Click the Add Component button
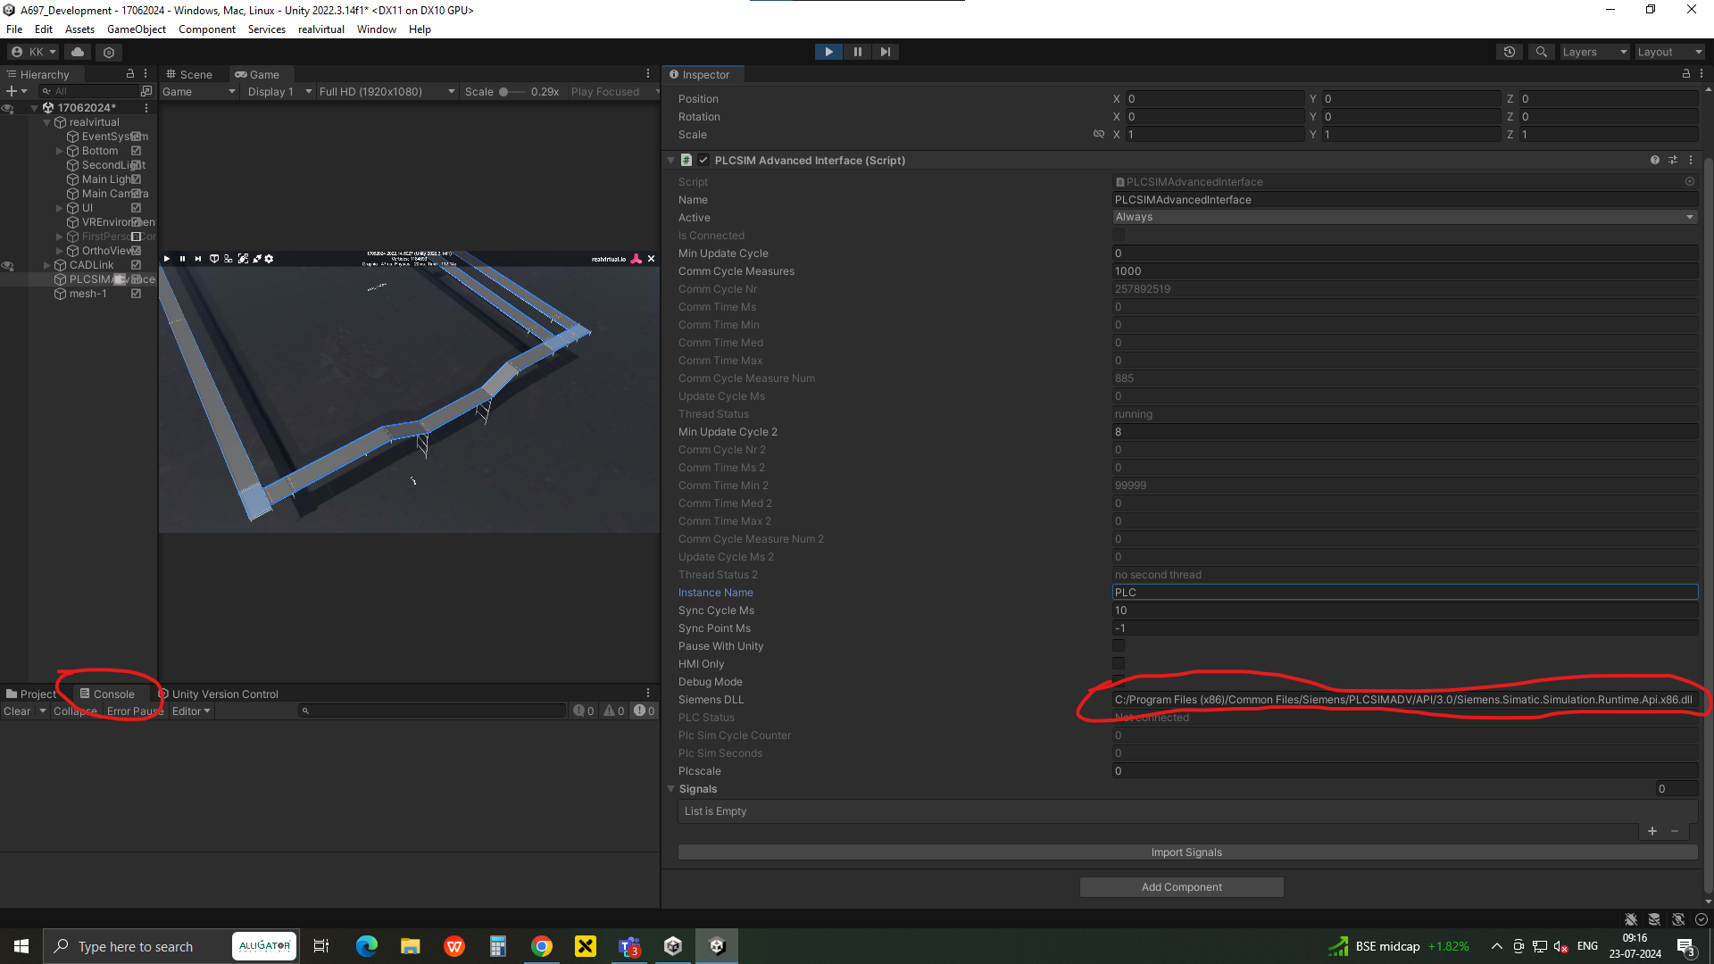Viewport: 1714px width, 964px height. (x=1182, y=886)
